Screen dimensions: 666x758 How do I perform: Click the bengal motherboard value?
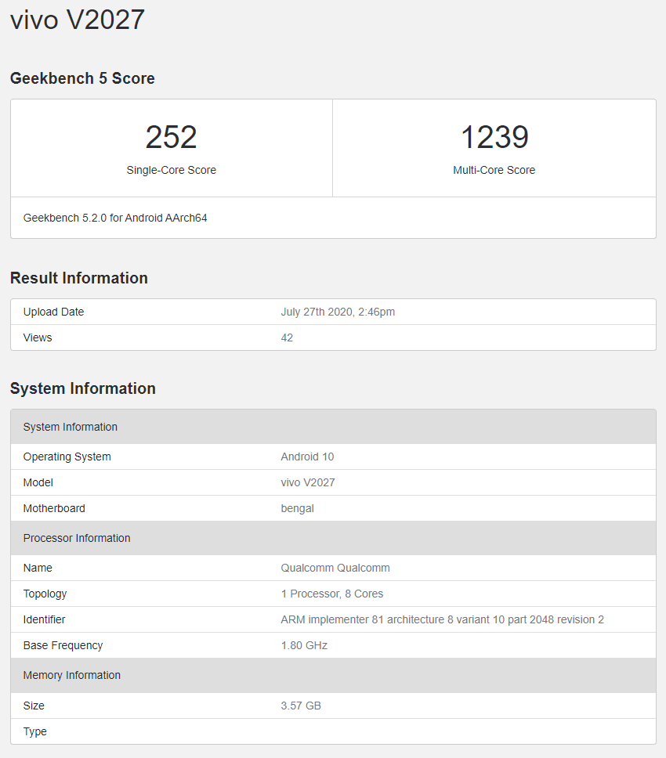297,508
